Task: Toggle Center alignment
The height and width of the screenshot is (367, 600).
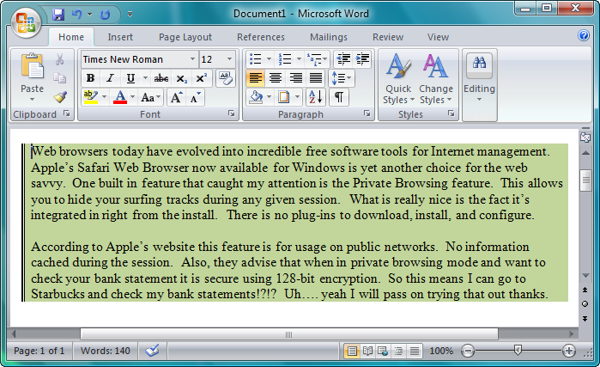Action: point(276,78)
